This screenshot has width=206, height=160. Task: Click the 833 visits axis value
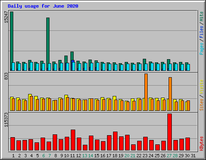coord(6,76)
